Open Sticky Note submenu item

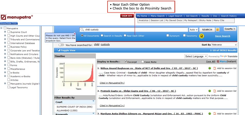pos(205,20)
